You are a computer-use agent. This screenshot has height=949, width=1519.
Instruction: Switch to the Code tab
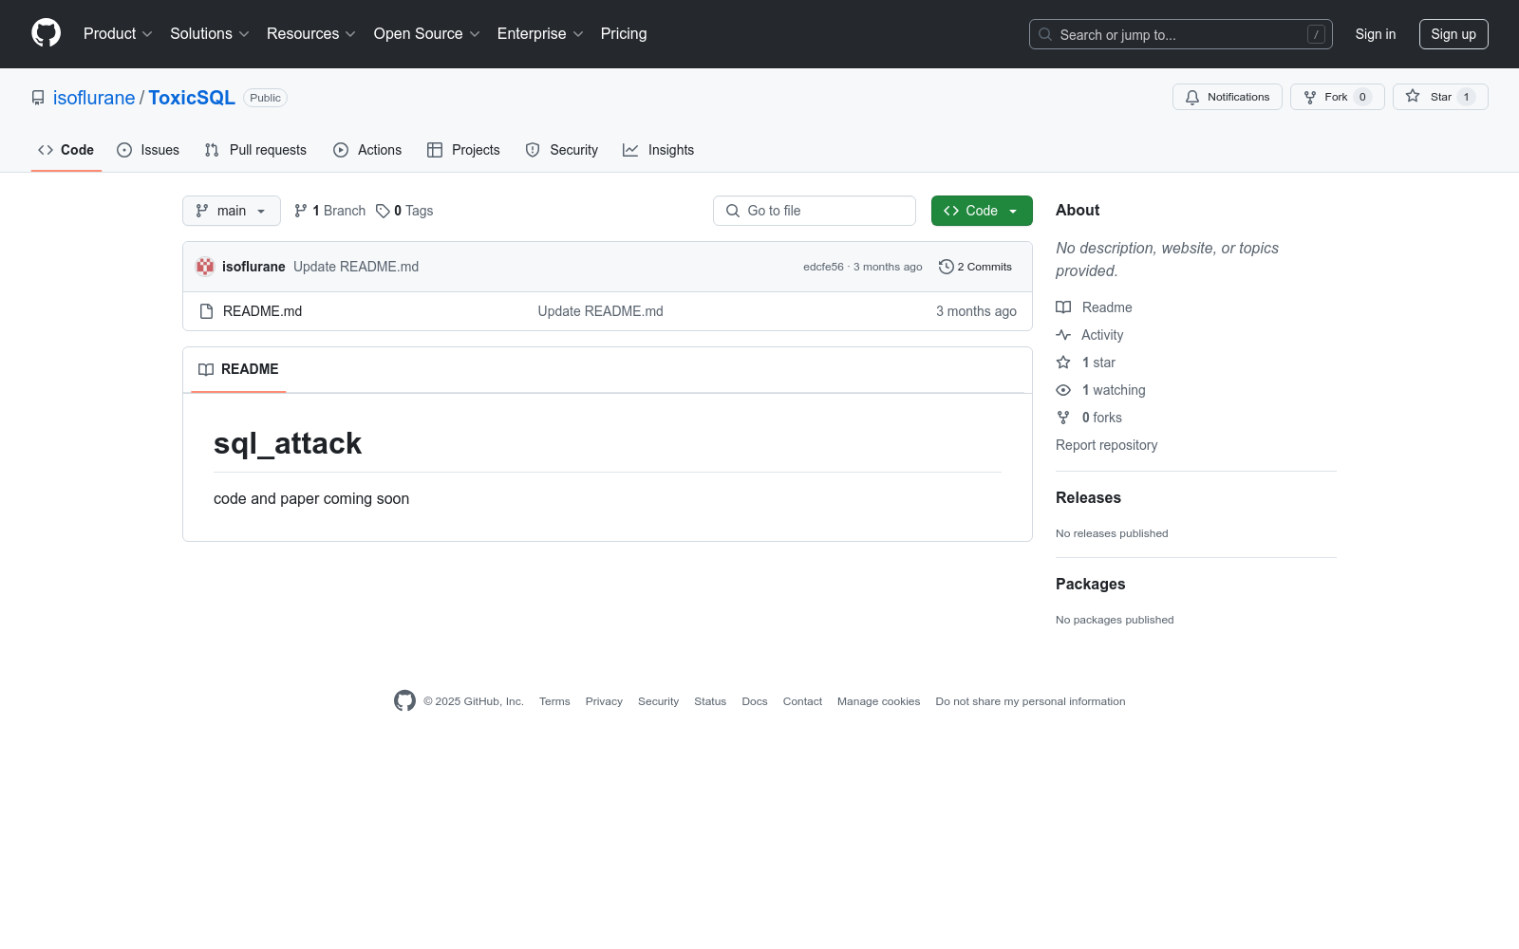pyautogui.click(x=66, y=150)
